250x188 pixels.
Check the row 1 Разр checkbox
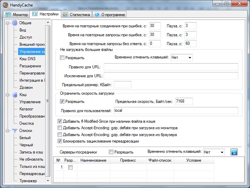click(70, 167)
